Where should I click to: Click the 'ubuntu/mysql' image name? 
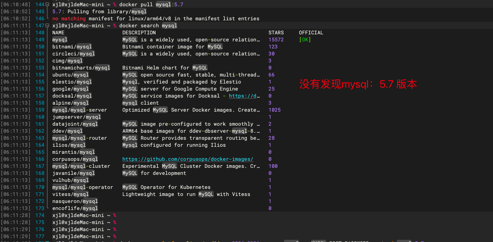[x=71, y=75]
